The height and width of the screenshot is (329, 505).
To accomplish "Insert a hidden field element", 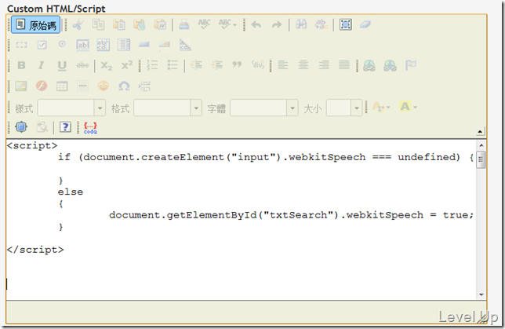I will [185, 45].
